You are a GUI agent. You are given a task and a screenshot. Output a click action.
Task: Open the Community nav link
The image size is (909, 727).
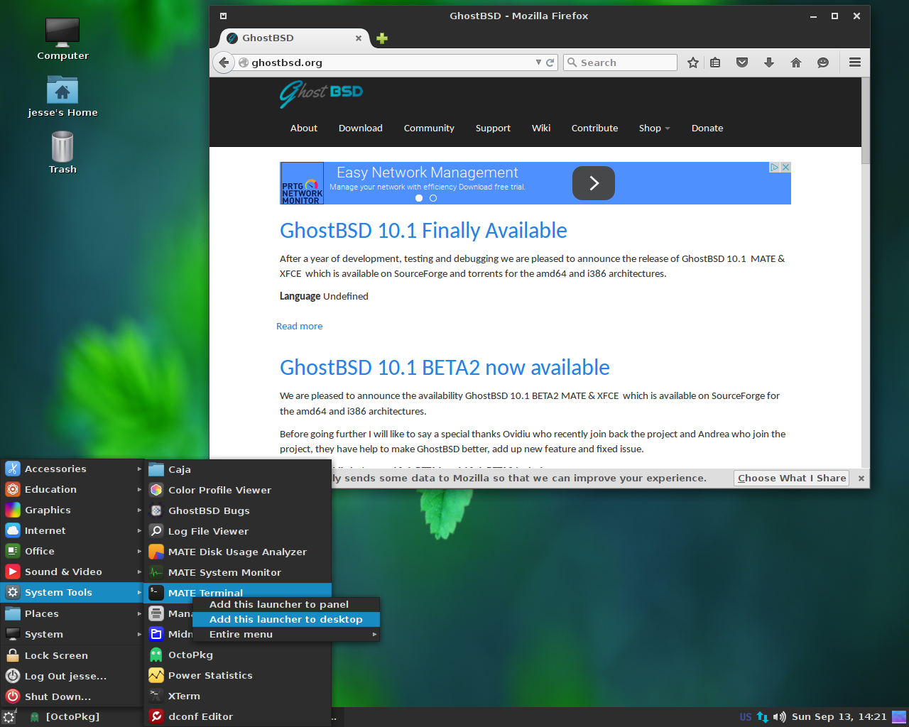429,129
